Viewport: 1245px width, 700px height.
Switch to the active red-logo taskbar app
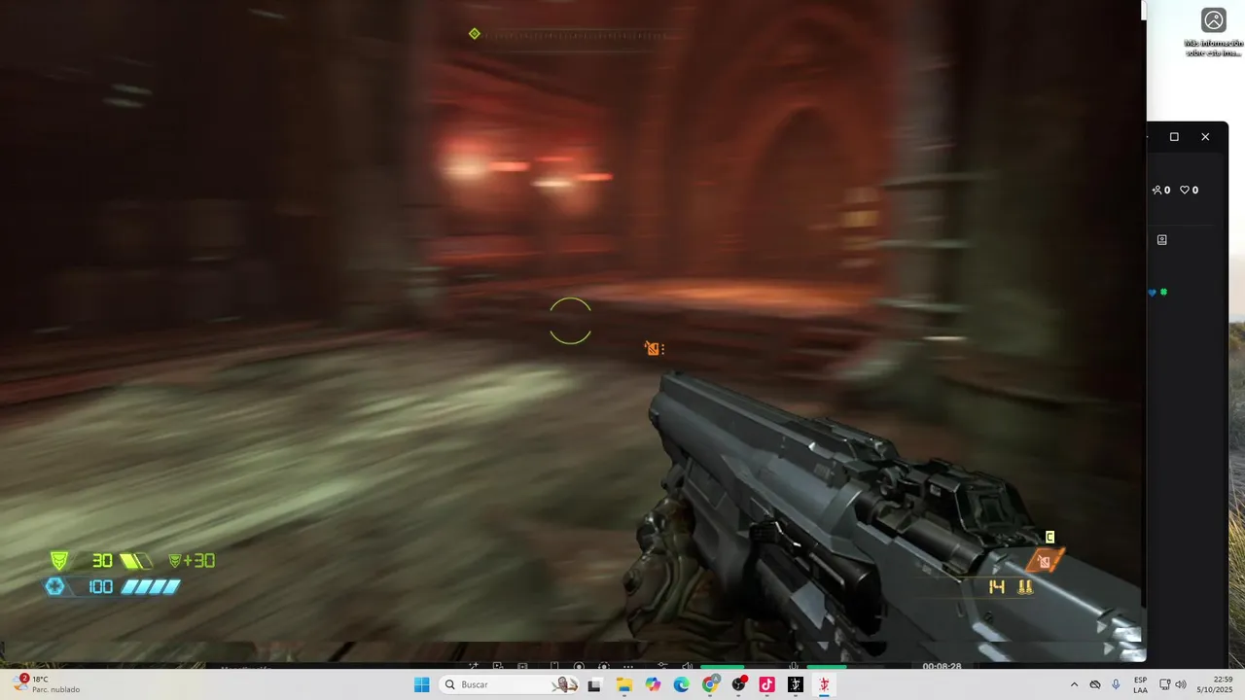point(825,684)
